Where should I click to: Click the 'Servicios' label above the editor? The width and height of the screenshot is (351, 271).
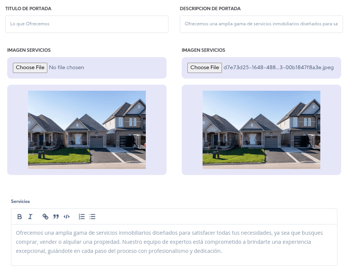pos(20,201)
